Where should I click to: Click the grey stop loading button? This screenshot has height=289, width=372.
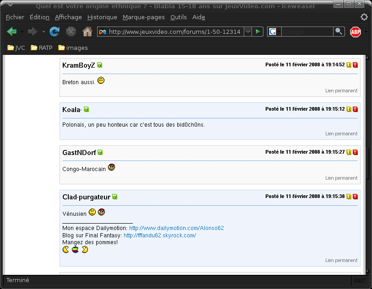tap(71, 32)
